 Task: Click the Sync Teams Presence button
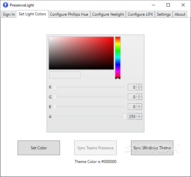click(95, 148)
